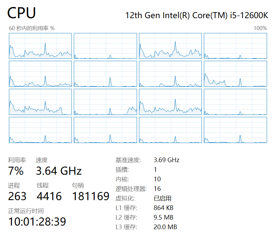Select the third graph in the third row
Viewport: 276px width, 246px height.
[170, 102]
